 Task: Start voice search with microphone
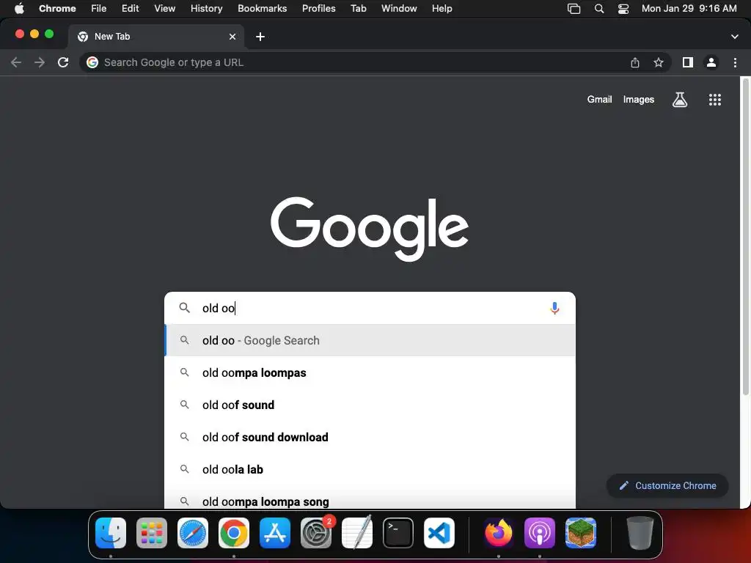pos(554,308)
